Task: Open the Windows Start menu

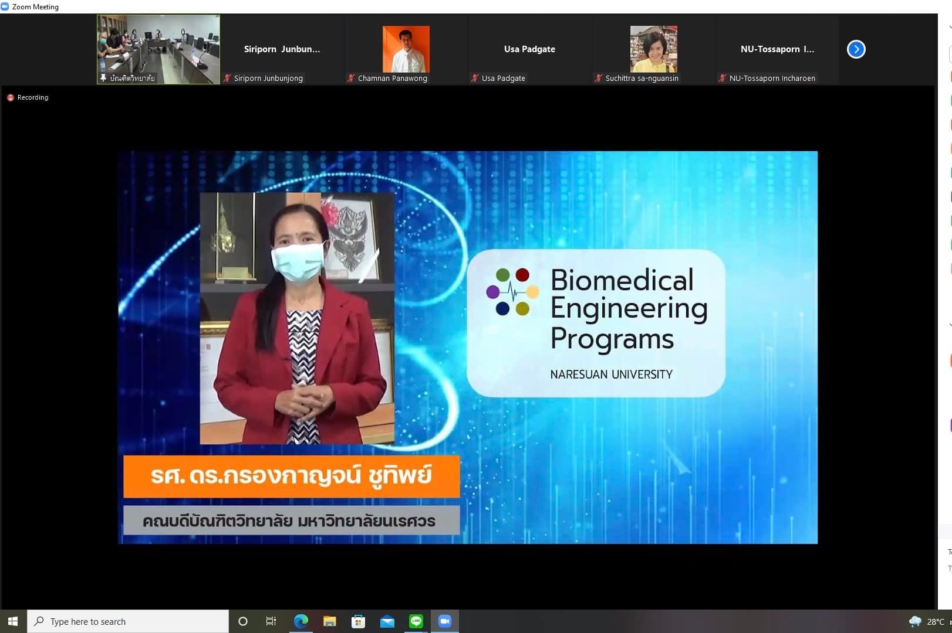Action: pos(13,621)
